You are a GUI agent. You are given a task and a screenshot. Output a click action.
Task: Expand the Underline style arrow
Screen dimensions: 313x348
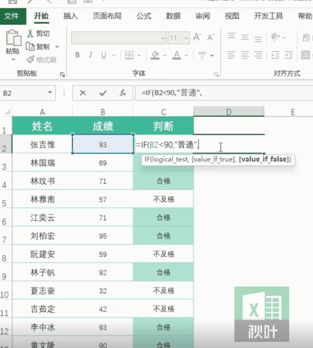113,55
